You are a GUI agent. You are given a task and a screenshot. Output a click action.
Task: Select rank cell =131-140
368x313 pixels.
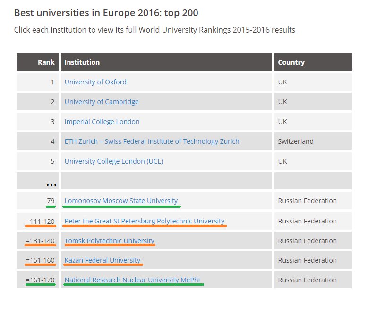[37, 241]
